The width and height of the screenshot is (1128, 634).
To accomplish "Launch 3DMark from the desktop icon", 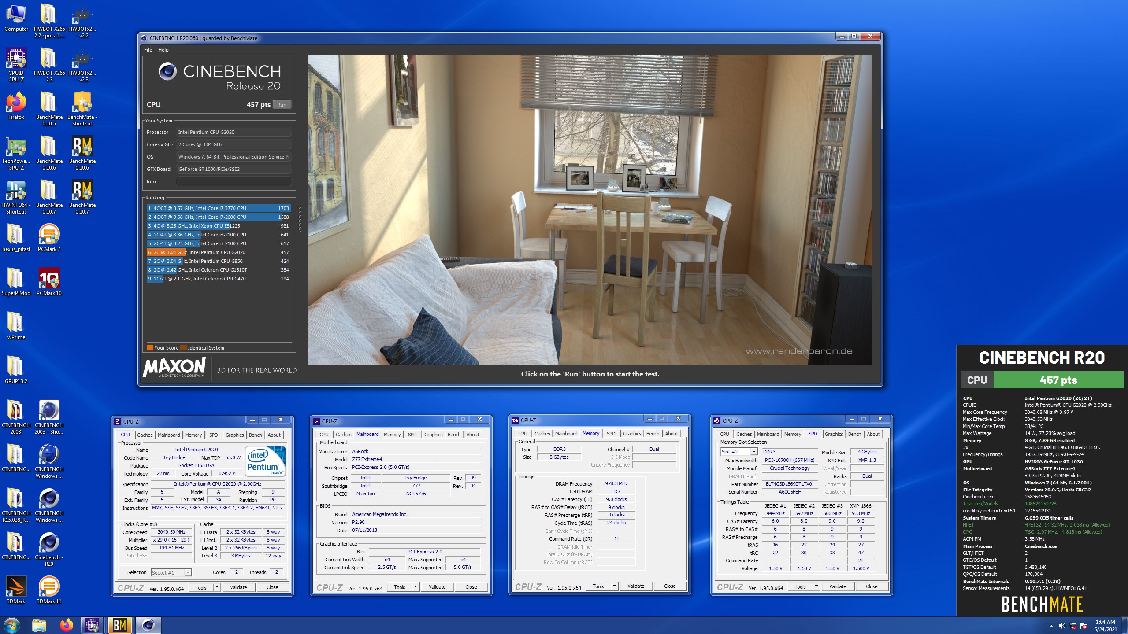I will 16,590.
